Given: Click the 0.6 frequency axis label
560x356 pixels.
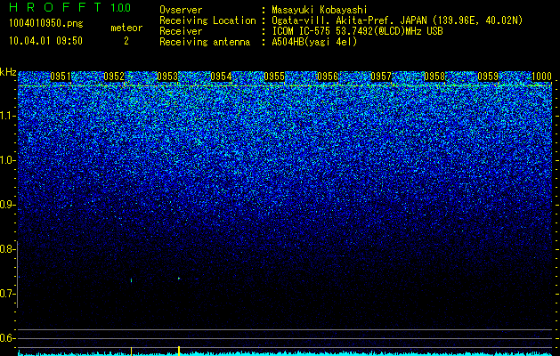Looking at the screenshot, I should tap(7, 338).
